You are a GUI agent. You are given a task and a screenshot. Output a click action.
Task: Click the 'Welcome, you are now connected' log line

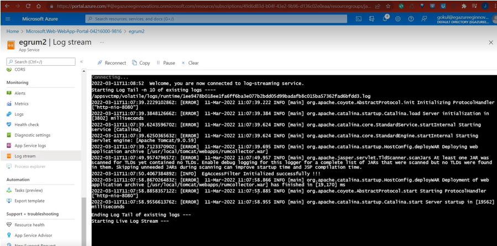click(198, 83)
